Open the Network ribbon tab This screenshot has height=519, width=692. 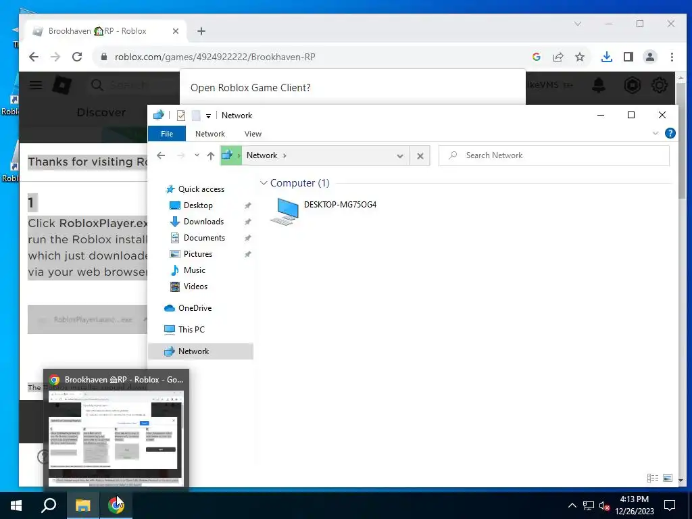tap(210, 134)
